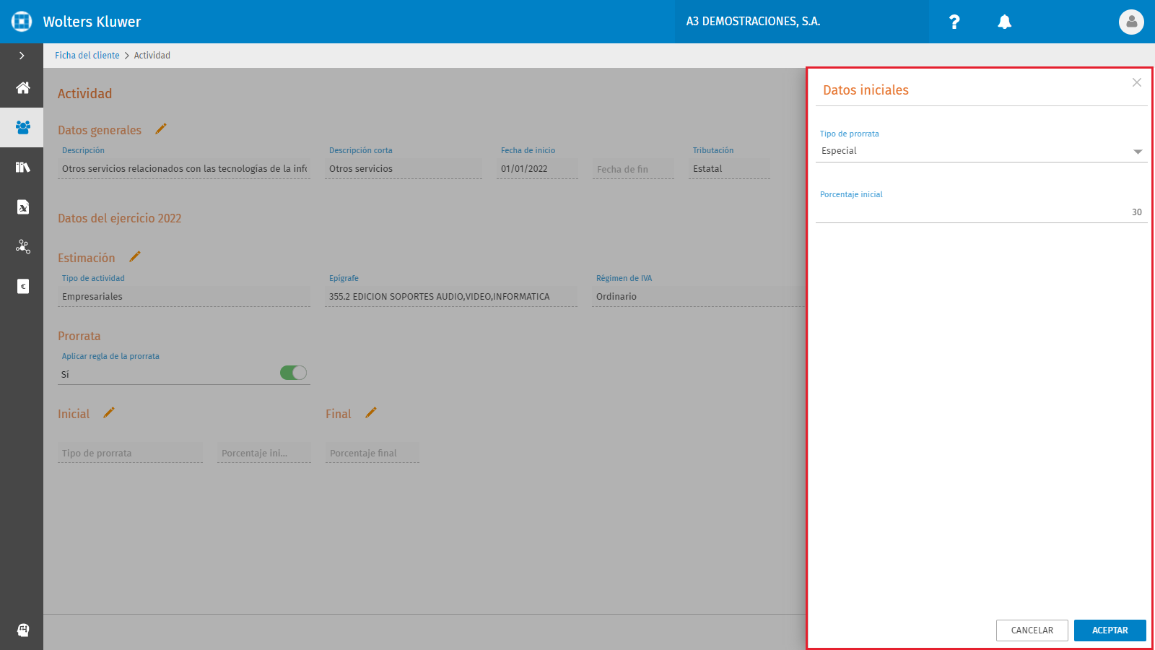Click the Actividad breadcrumb text
Screen dimensions: 1155x650
coord(152,56)
